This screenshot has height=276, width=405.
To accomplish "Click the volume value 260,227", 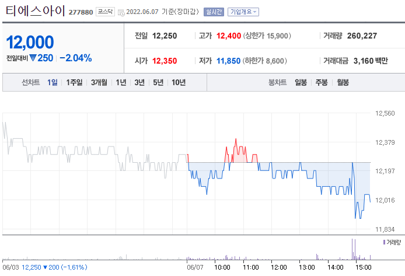I will coord(362,36).
